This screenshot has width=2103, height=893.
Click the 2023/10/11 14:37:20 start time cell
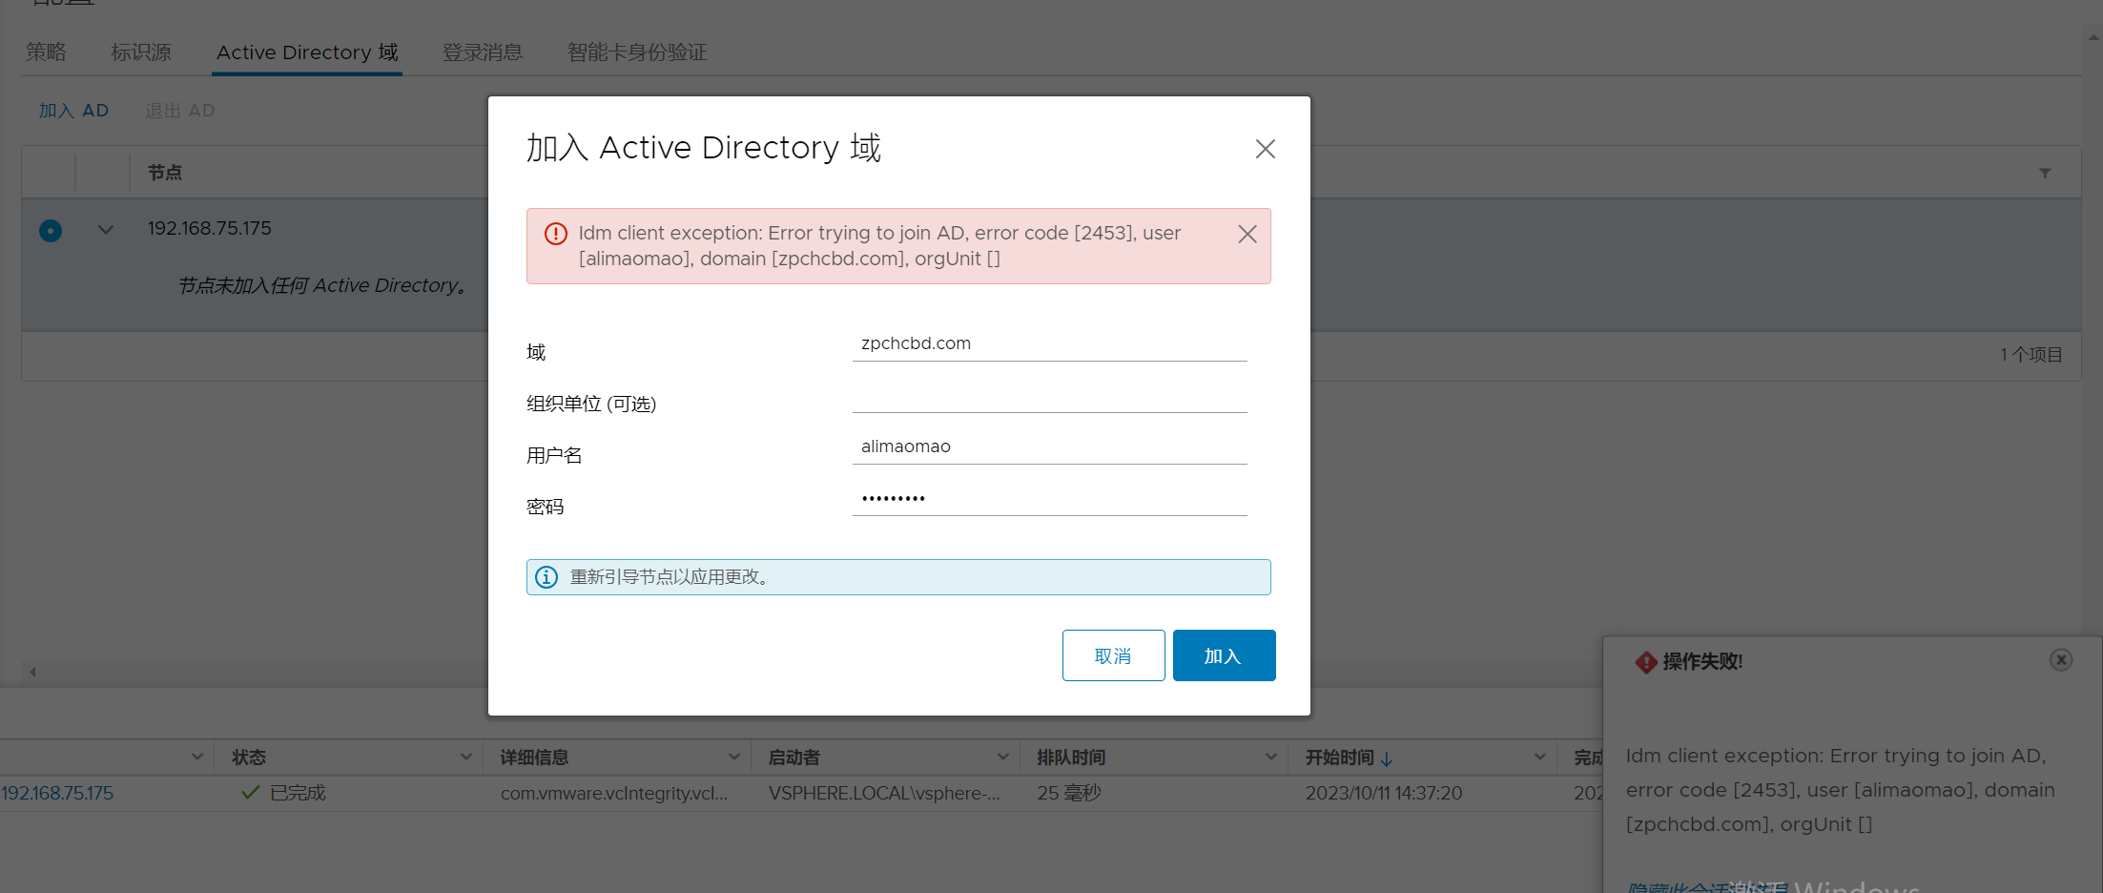(1383, 793)
